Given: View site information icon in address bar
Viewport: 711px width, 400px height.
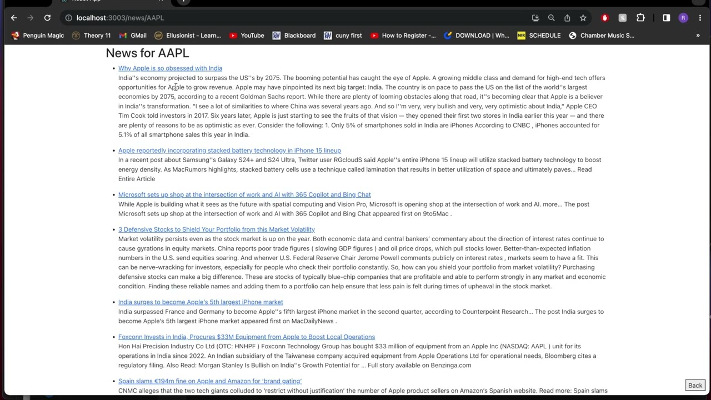Looking at the screenshot, I should point(68,18).
